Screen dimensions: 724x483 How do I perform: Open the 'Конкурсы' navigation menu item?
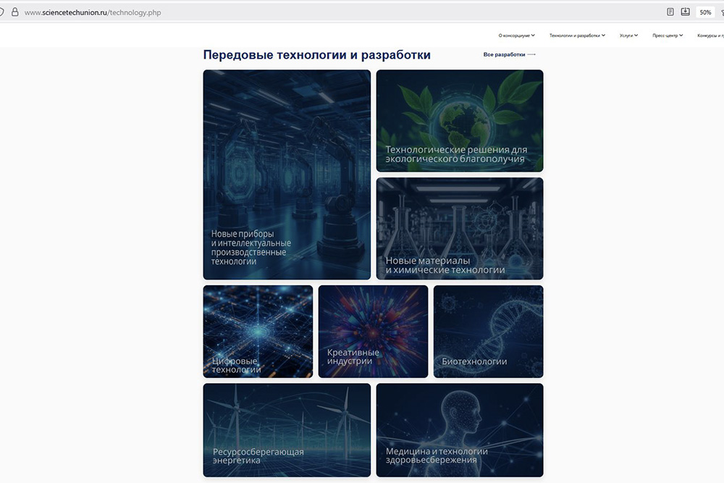click(710, 35)
